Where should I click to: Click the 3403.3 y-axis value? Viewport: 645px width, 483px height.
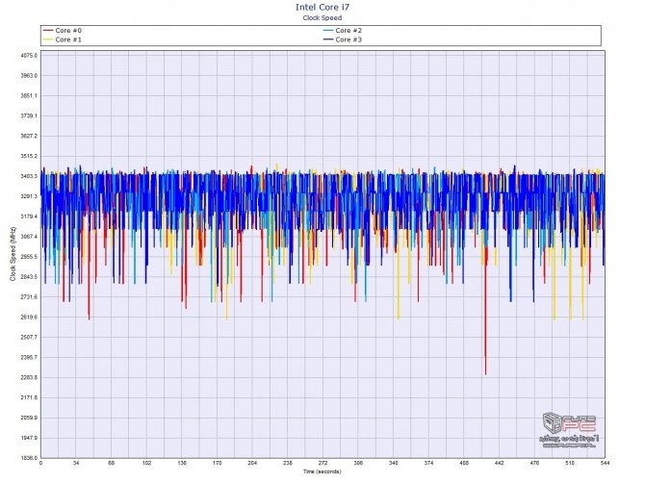(x=29, y=176)
